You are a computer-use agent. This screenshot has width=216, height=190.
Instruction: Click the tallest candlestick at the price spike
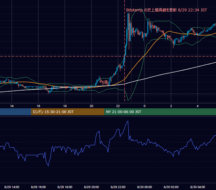[x=129, y=31]
